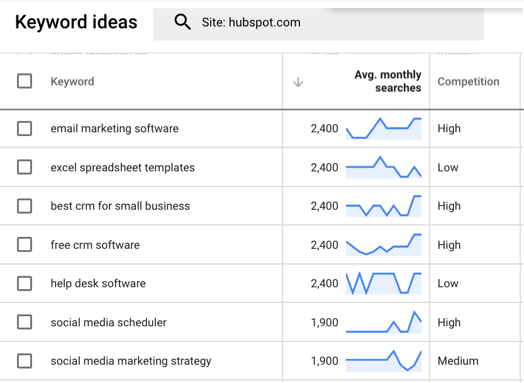Click the sparkline chart for excel spreadsheet templates
The height and width of the screenshot is (383, 524).
click(x=386, y=167)
